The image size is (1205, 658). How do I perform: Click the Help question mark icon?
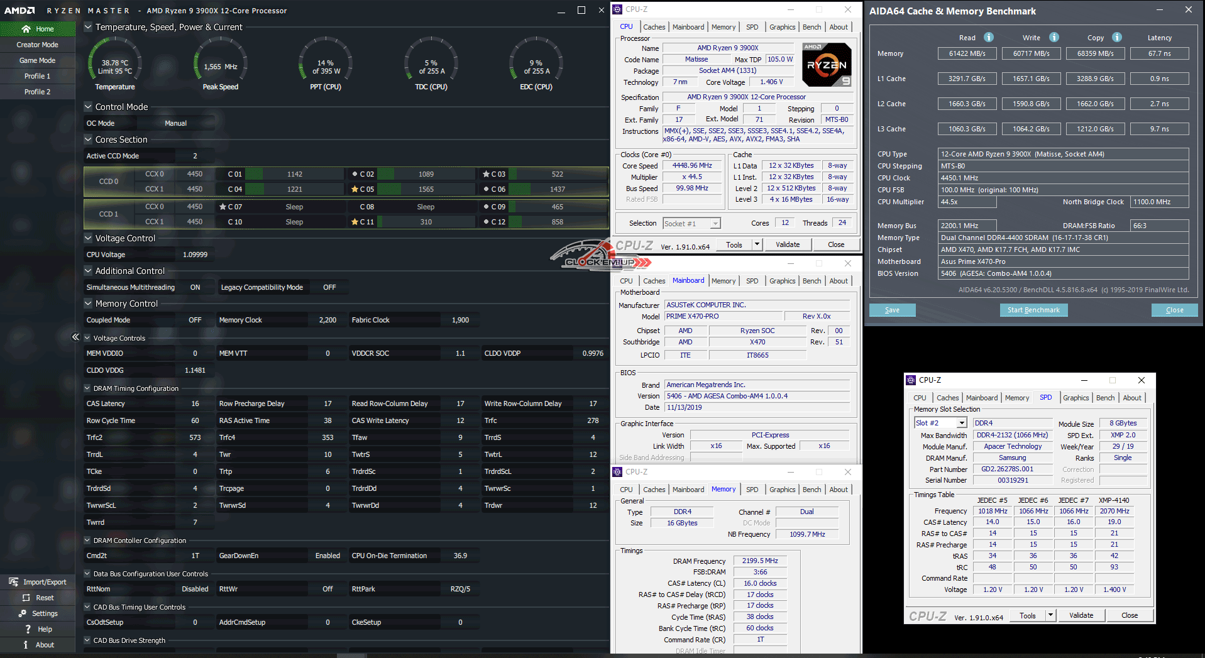point(28,629)
